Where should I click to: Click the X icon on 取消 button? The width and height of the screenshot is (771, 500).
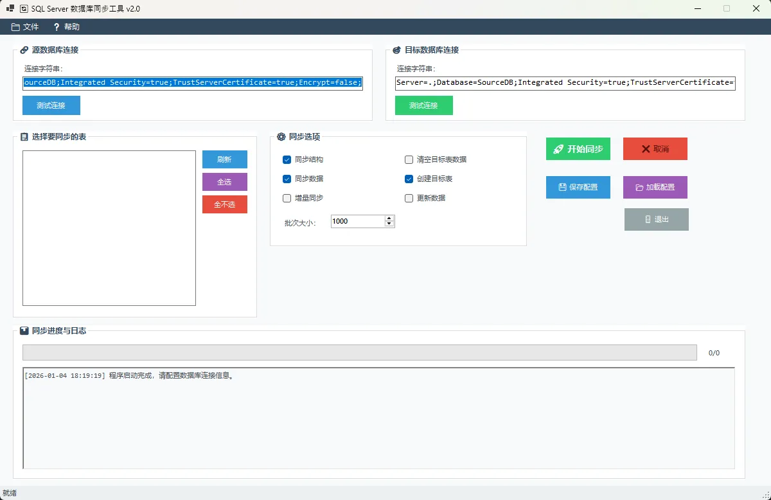pos(646,149)
